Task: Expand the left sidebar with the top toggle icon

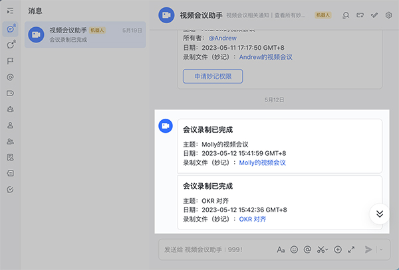Action: click(10, 11)
